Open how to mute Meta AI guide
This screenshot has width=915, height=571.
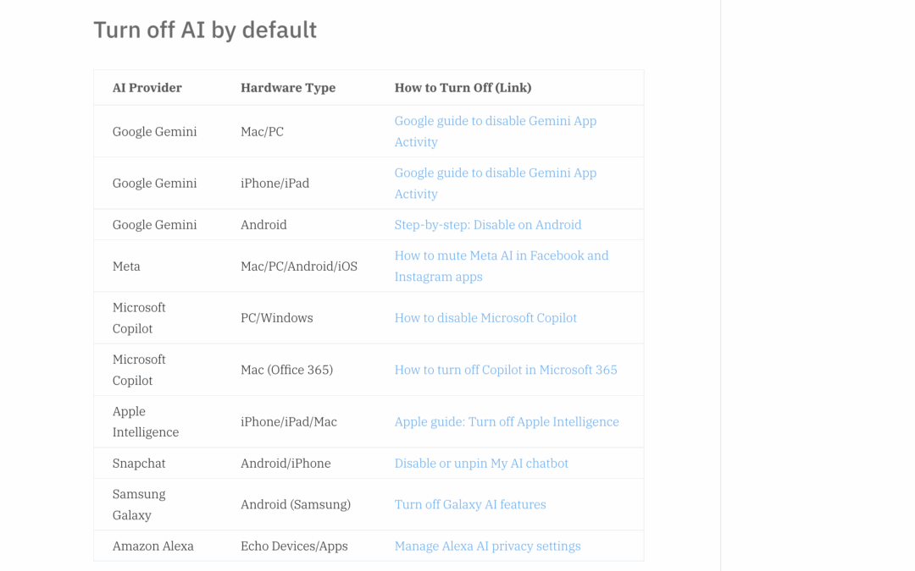pos(501,266)
